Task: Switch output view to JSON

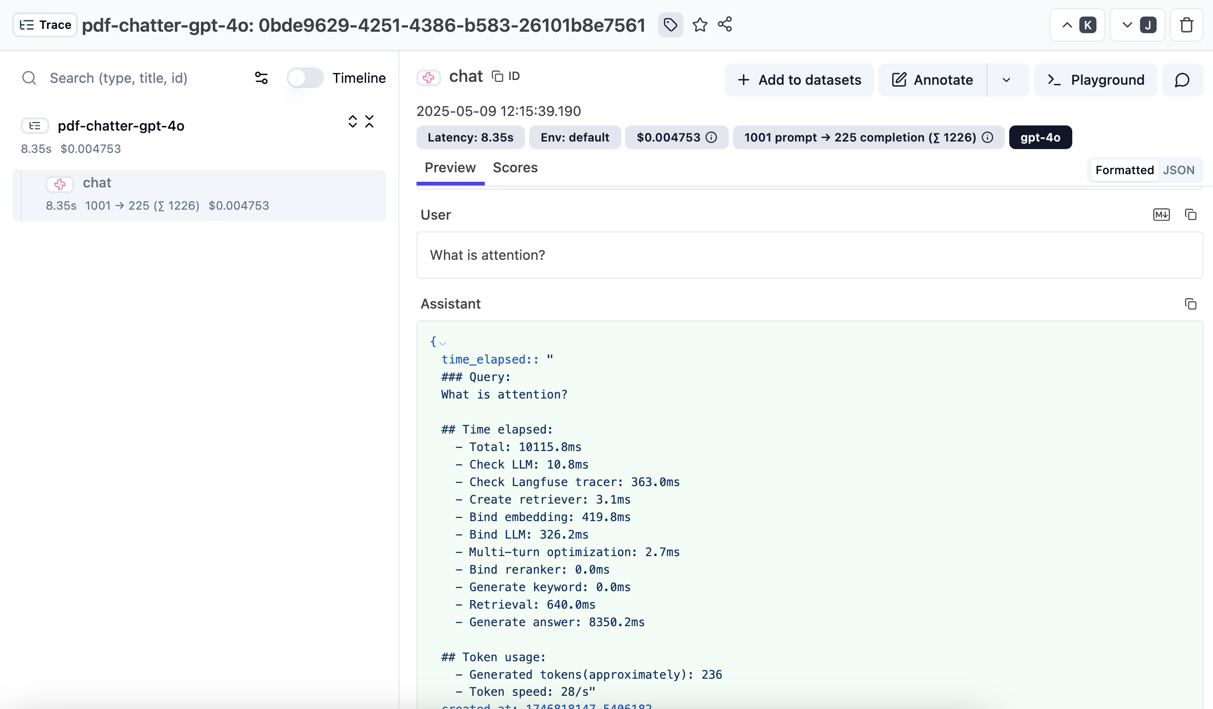Action: [x=1178, y=170]
